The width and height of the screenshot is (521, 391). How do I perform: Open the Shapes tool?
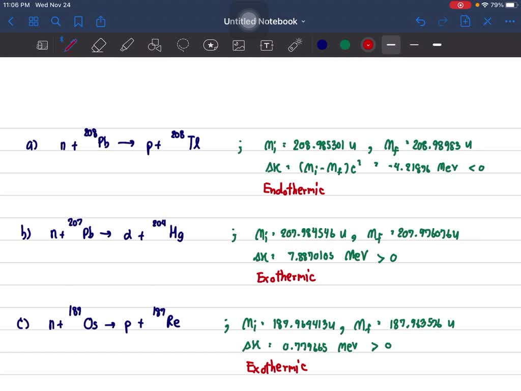[154, 45]
